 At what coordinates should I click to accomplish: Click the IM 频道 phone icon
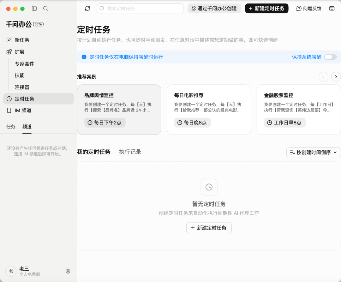tap(9, 111)
